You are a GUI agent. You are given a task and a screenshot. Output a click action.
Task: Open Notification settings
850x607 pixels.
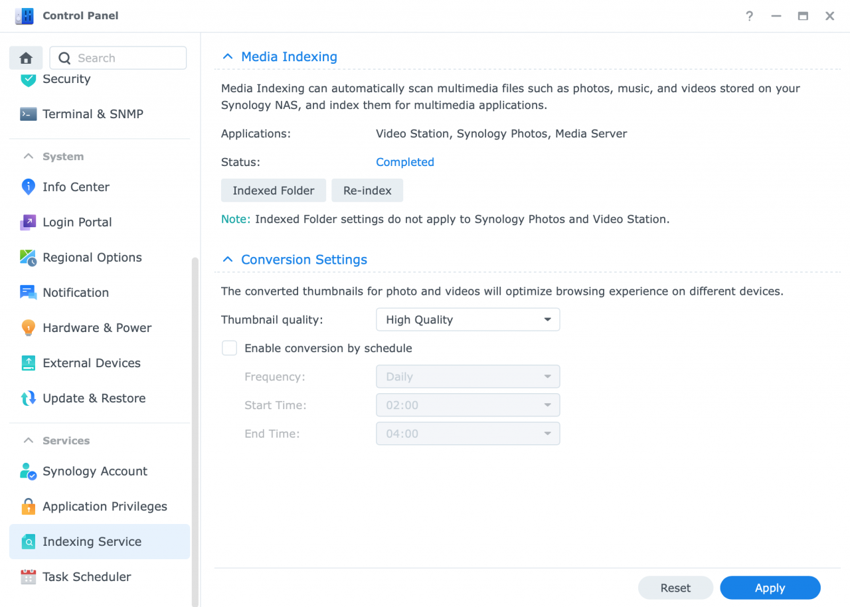pos(76,292)
